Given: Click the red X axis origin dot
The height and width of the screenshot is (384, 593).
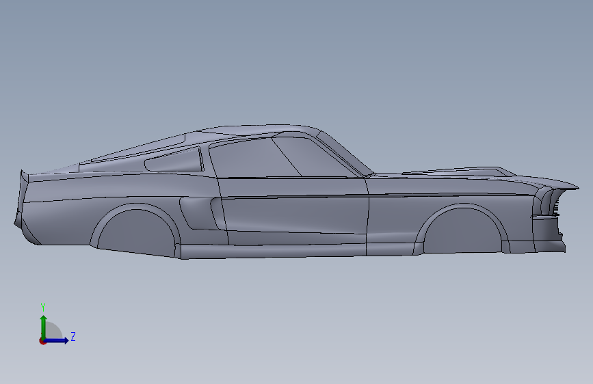Looking at the screenshot, I should 42,341.
